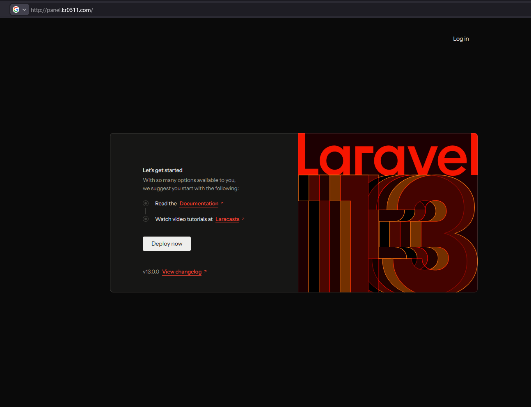The width and height of the screenshot is (531, 407).
Task: Select the step marker beside "Read the Documentation"
Action: [146, 203]
